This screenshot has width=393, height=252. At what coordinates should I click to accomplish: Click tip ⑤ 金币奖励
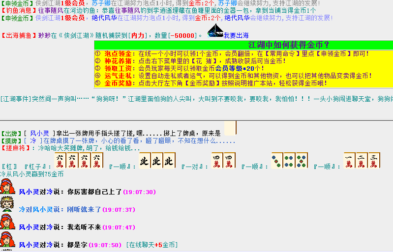211,83
